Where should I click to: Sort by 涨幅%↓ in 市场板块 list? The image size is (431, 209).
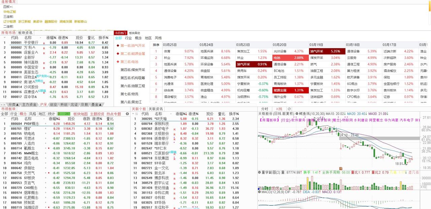click(55, 119)
